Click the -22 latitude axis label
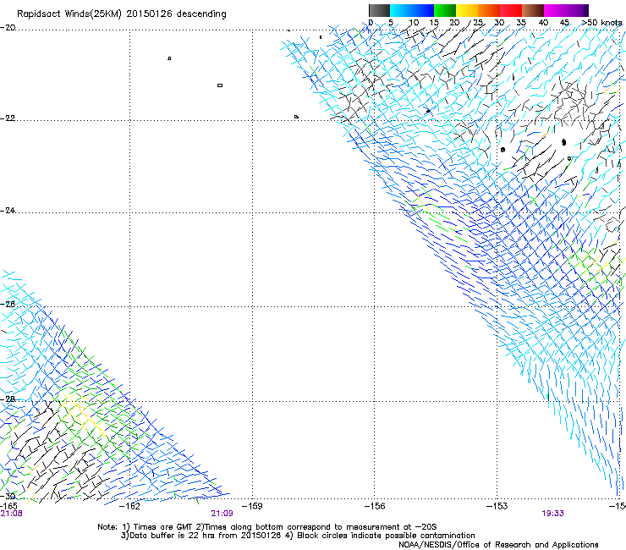 tap(8, 118)
